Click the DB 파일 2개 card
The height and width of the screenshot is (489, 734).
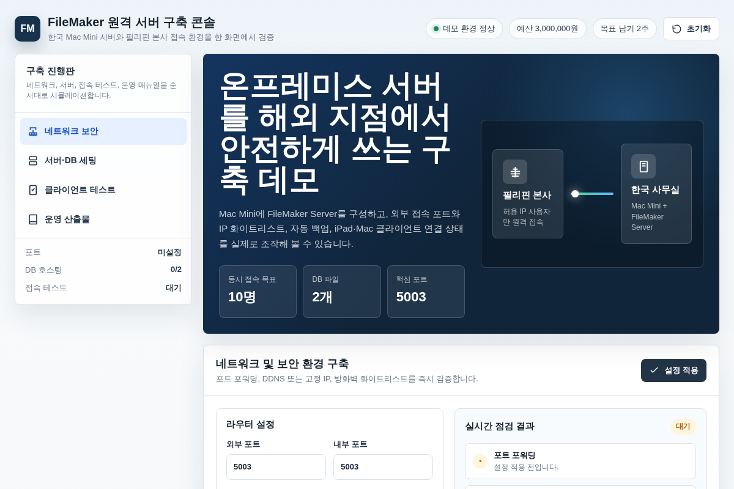pyautogui.click(x=342, y=292)
